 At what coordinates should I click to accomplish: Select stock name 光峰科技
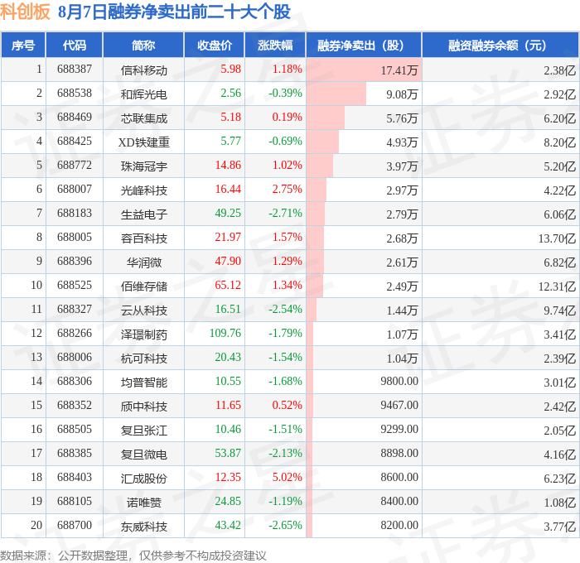[144, 190]
